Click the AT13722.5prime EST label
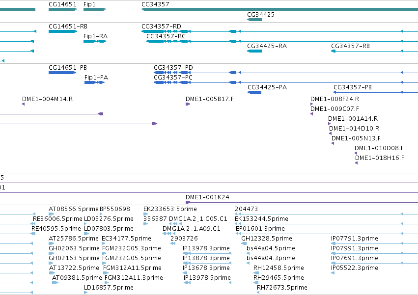The image size is (418, 295). (74, 268)
